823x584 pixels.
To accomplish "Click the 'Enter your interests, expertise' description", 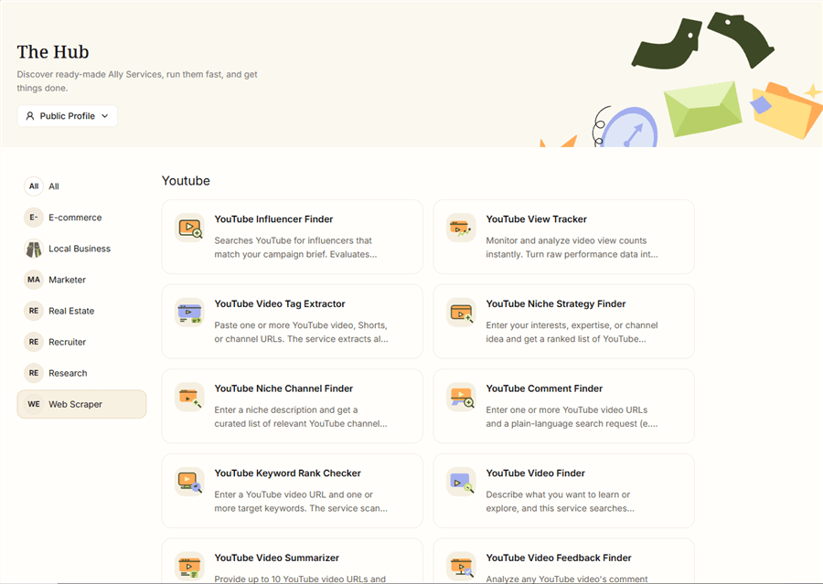I will pyautogui.click(x=572, y=332).
